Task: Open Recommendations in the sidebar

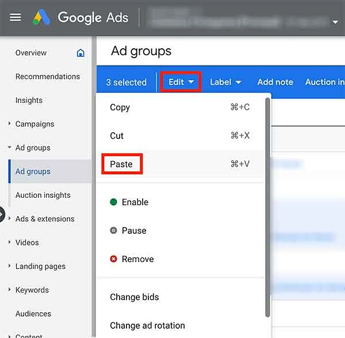Action: tap(48, 76)
